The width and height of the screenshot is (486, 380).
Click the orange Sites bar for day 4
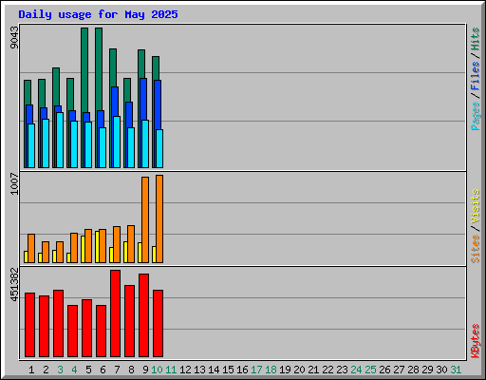coord(74,248)
